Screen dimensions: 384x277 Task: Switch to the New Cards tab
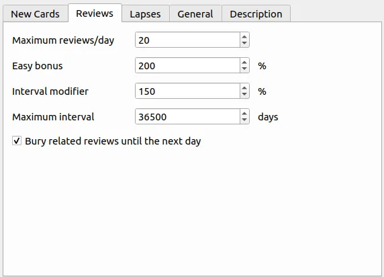point(36,13)
